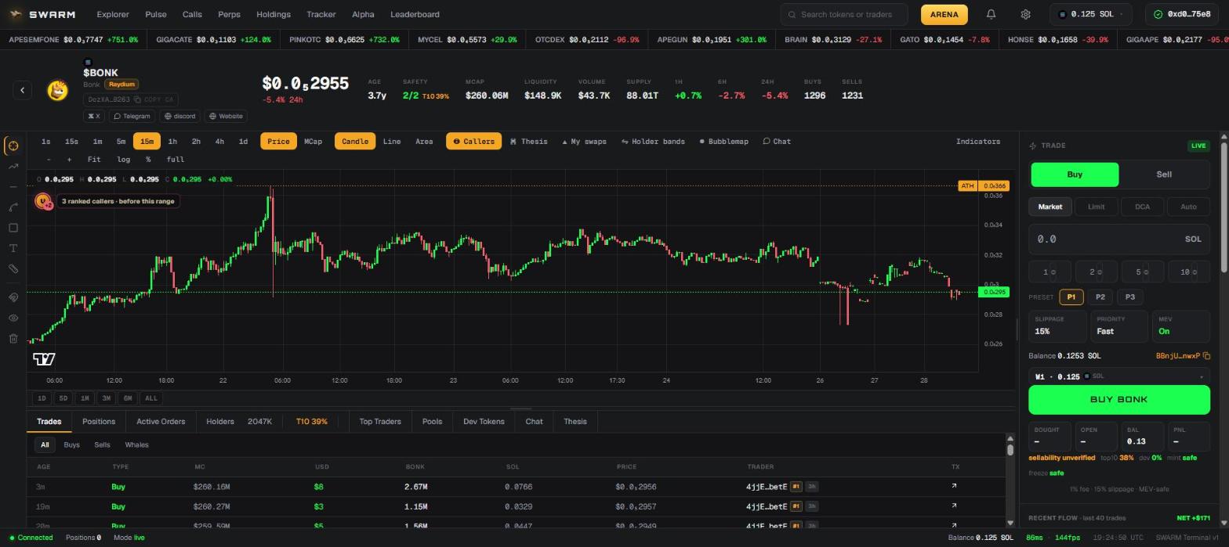1229x547 pixels.
Task: Open the SOL balance dropdown
Action: (x=1090, y=14)
